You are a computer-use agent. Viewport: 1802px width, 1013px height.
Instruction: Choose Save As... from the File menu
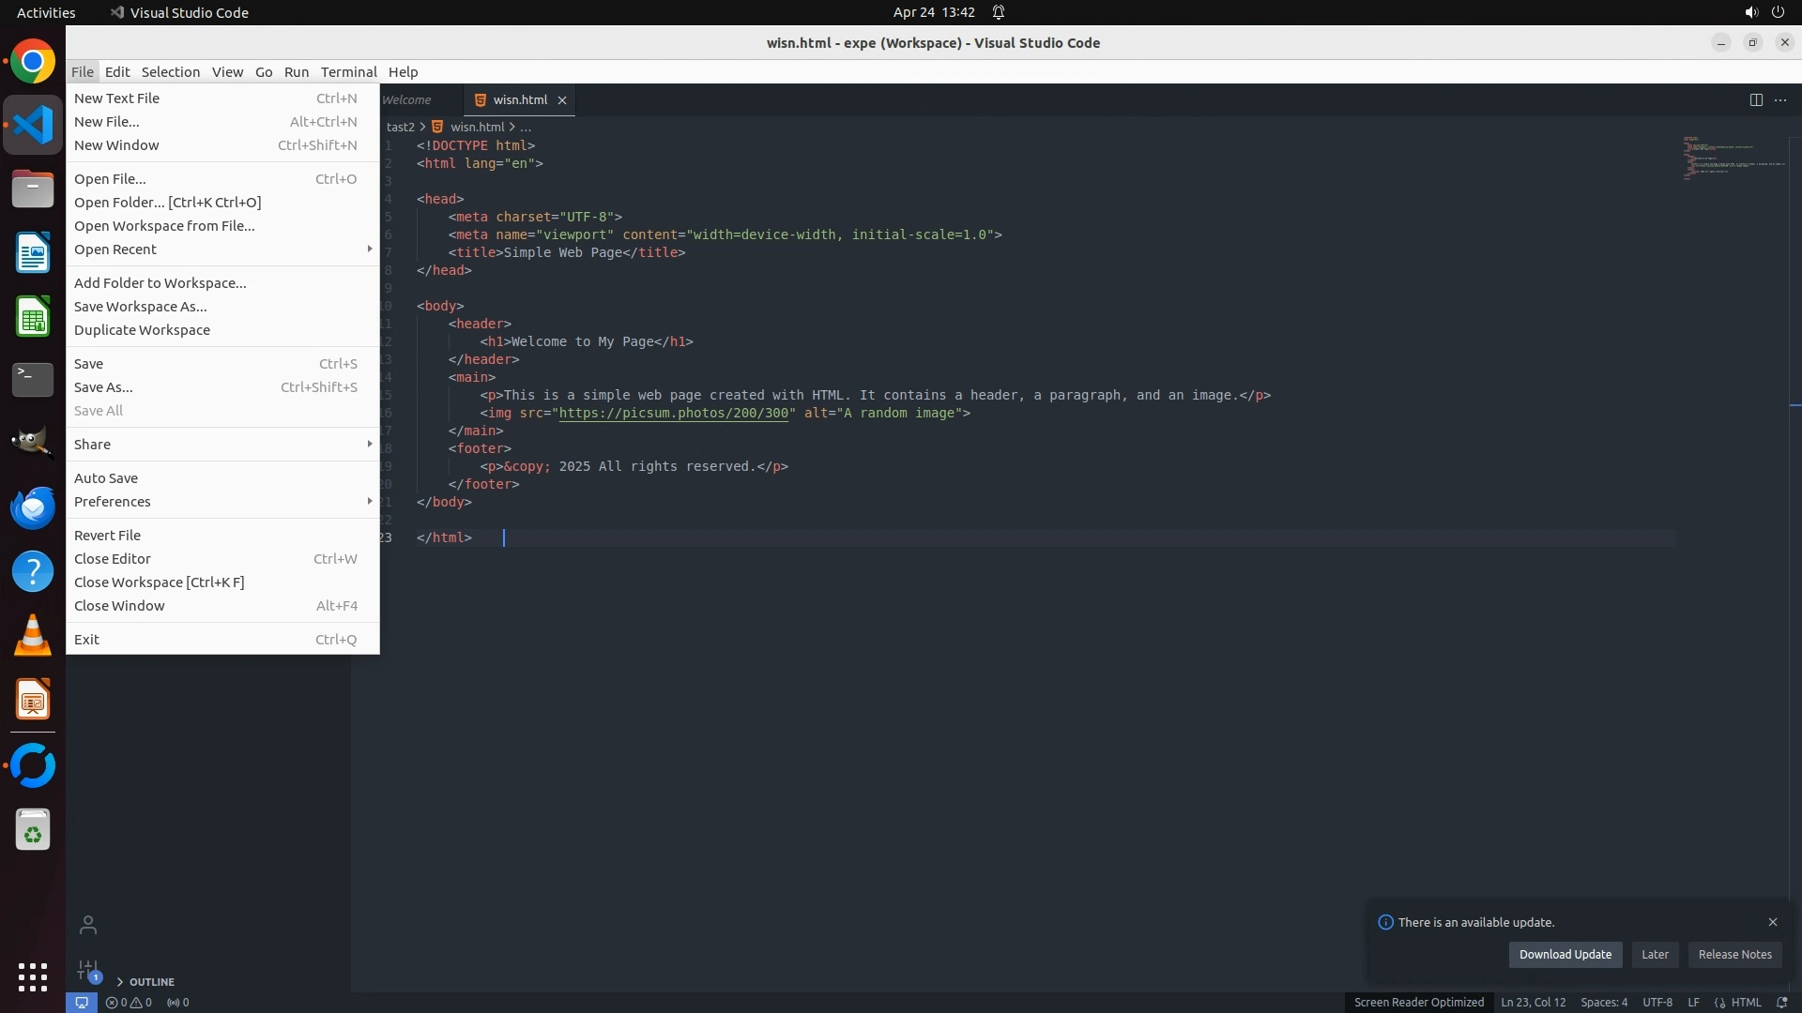pyautogui.click(x=103, y=387)
